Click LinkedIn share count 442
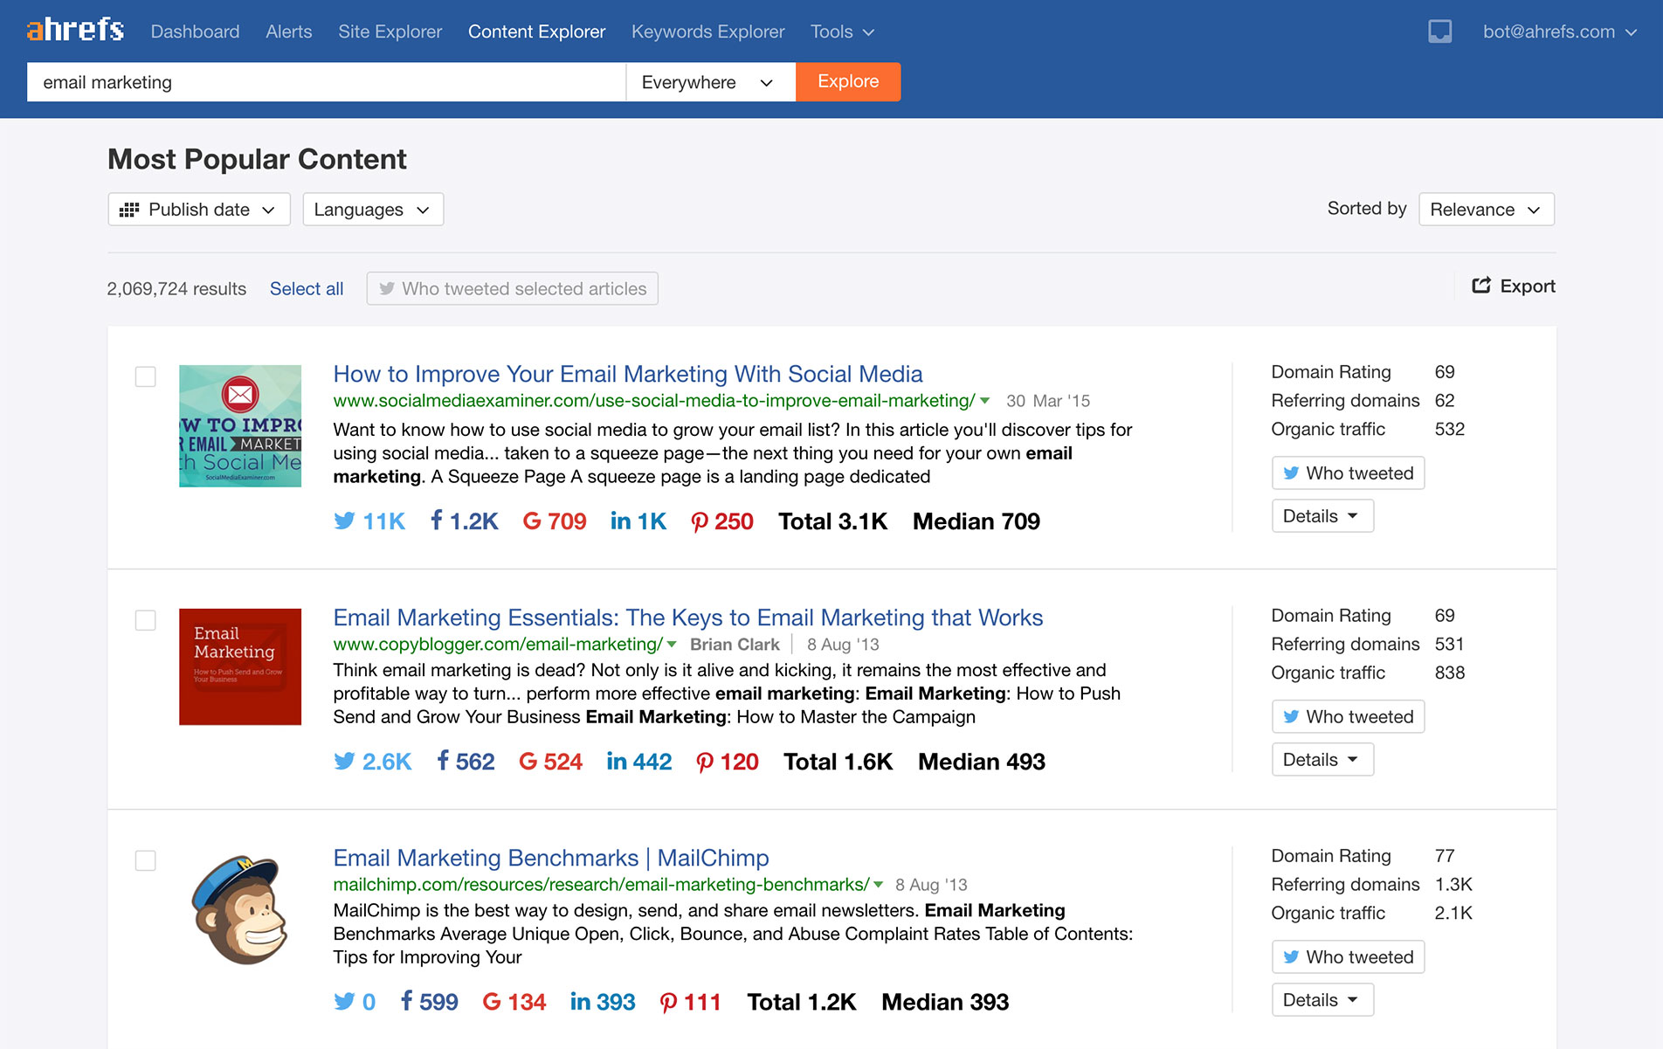 tap(639, 762)
